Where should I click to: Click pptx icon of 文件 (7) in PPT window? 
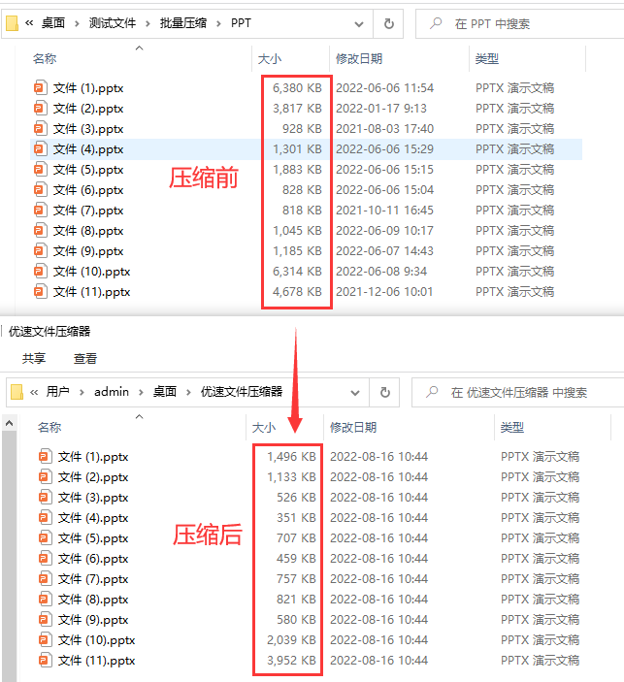40,211
